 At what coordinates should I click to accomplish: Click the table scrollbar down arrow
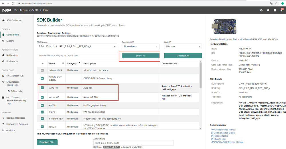click(x=201, y=128)
